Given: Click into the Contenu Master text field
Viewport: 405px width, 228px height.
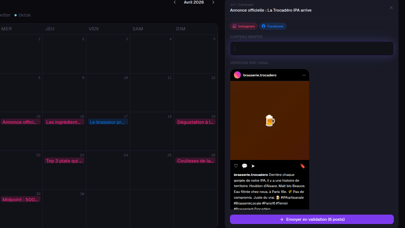Looking at the screenshot, I should pyautogui.click(x=312, y=48).
